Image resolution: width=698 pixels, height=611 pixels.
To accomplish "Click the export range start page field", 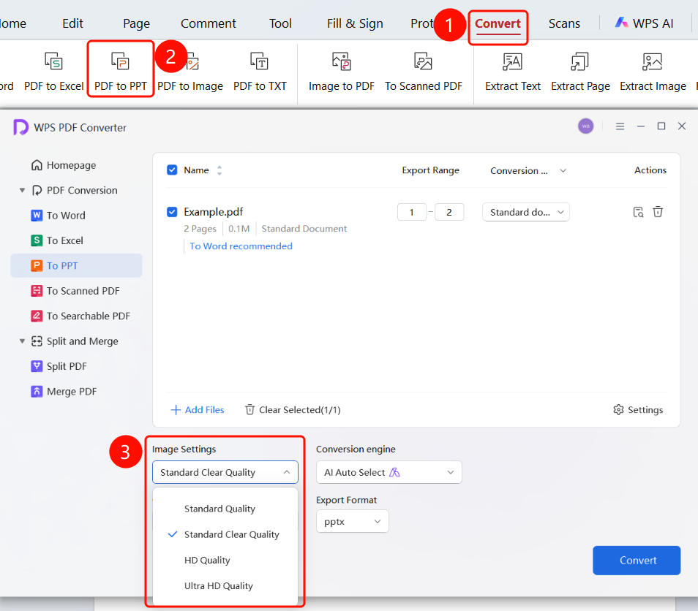I will (412, 212).
